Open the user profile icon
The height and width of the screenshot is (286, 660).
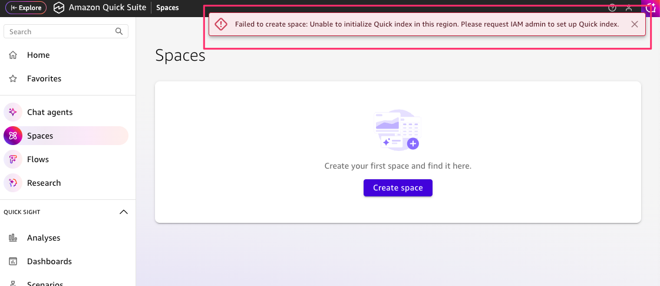pyautogui.click(x=629, y=8)
